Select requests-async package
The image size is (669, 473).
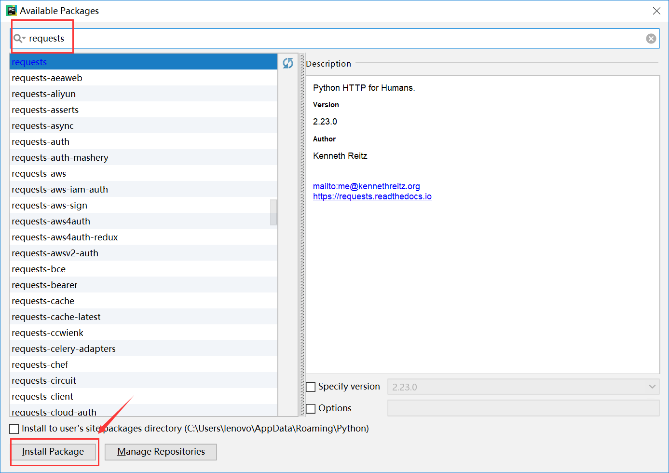(x=143, y=125)
